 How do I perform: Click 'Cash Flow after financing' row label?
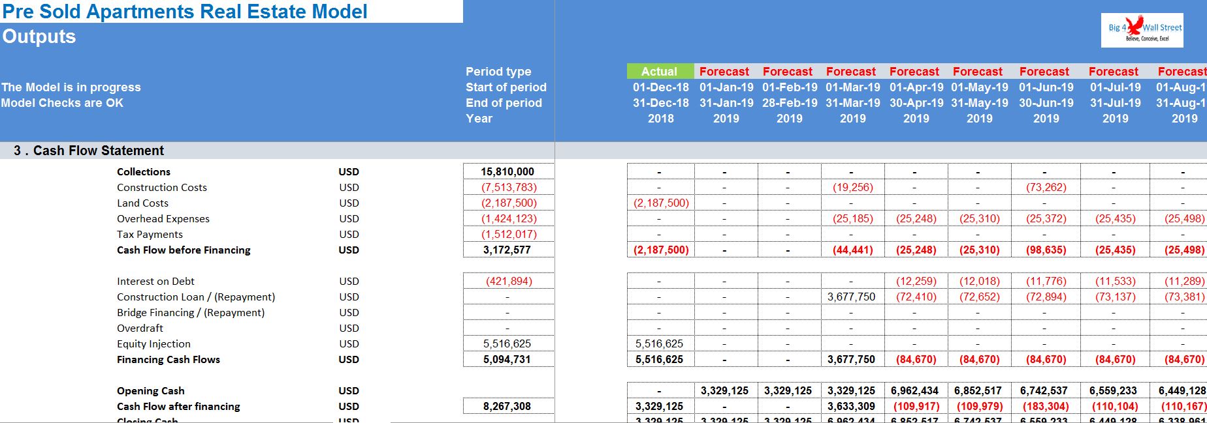tap(178, 406)
